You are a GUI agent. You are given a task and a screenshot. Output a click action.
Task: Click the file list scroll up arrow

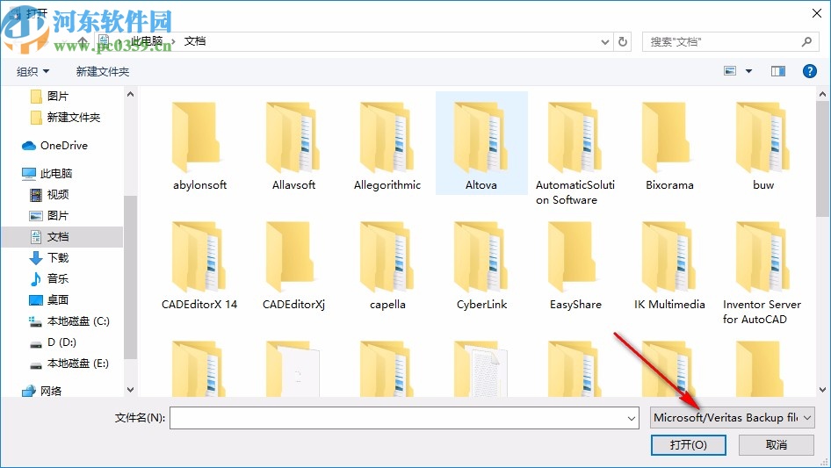[822, 94]
